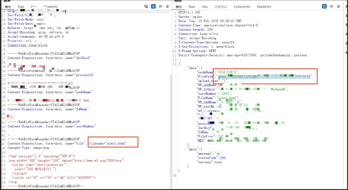The height and width of the screenshot is (190, 348).
Task: Click "sortNumber":"1001" JSON line
Action: (214, 94)
